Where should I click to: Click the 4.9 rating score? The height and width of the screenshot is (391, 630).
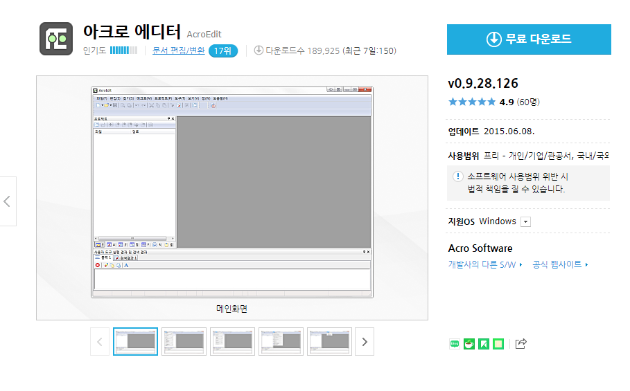(x=507, y=102)
